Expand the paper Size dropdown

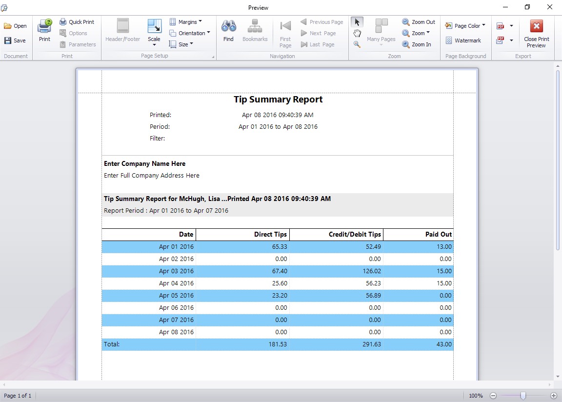[x=181, y=44]
